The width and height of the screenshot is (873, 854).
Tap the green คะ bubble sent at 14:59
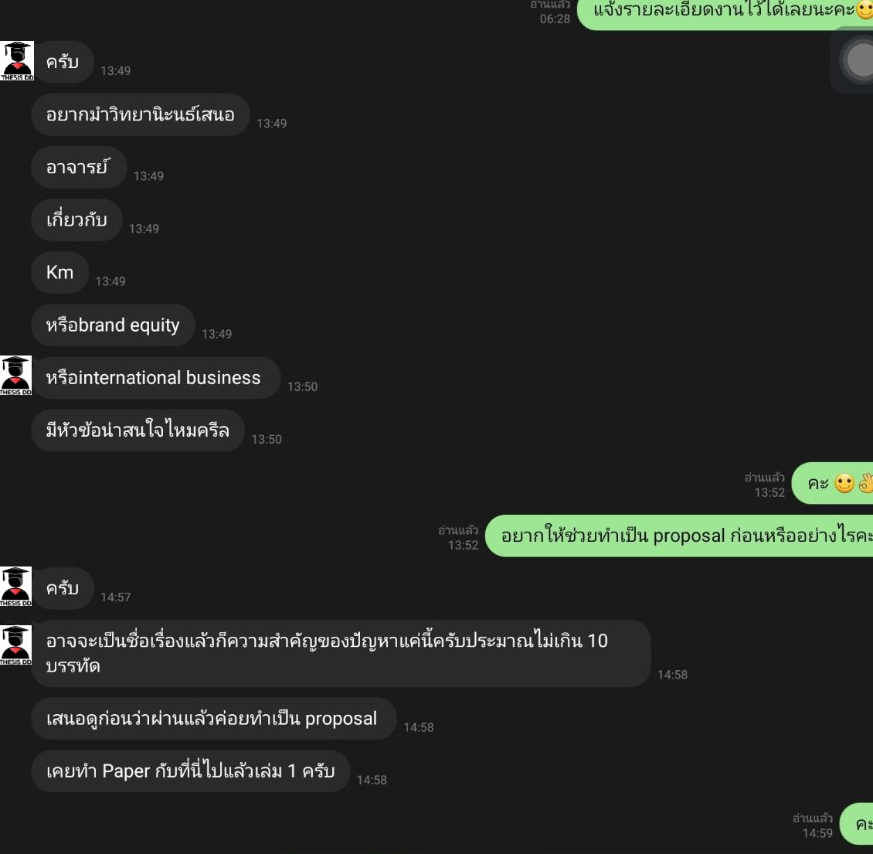(856, 824)
